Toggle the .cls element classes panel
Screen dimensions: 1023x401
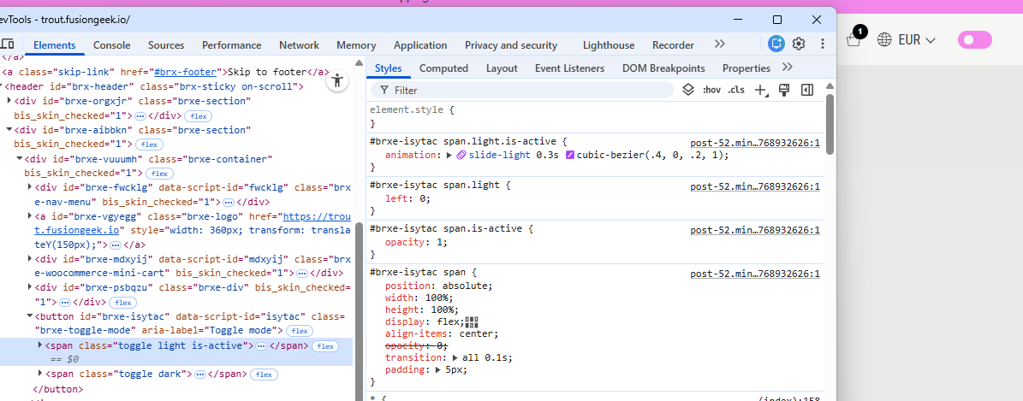pos(735,90)
